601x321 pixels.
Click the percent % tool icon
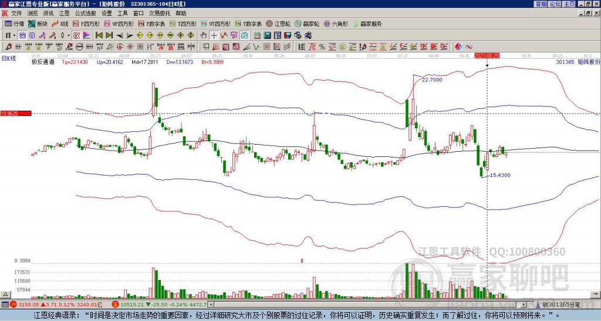click(x=322, y=47)
